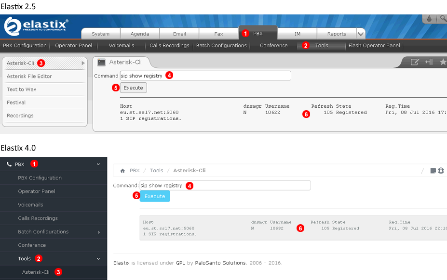Open the PaloSanto Solutions link
The width and height of the screenshot is (447, 280).
220,263
